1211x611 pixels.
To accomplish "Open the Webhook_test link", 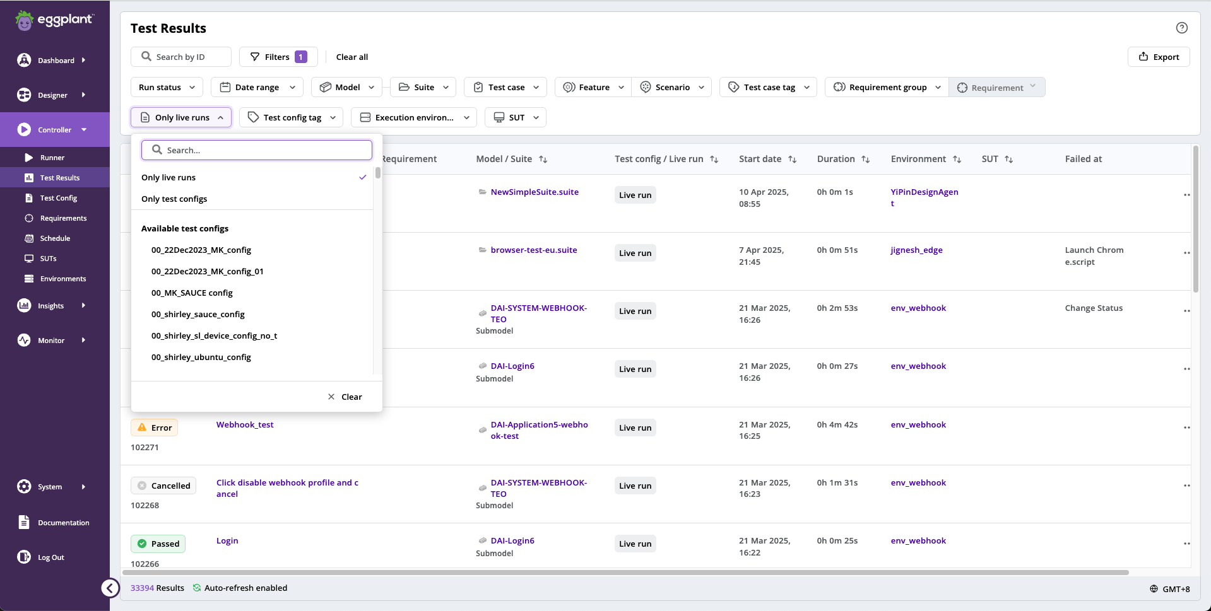I will coord(245,424).
